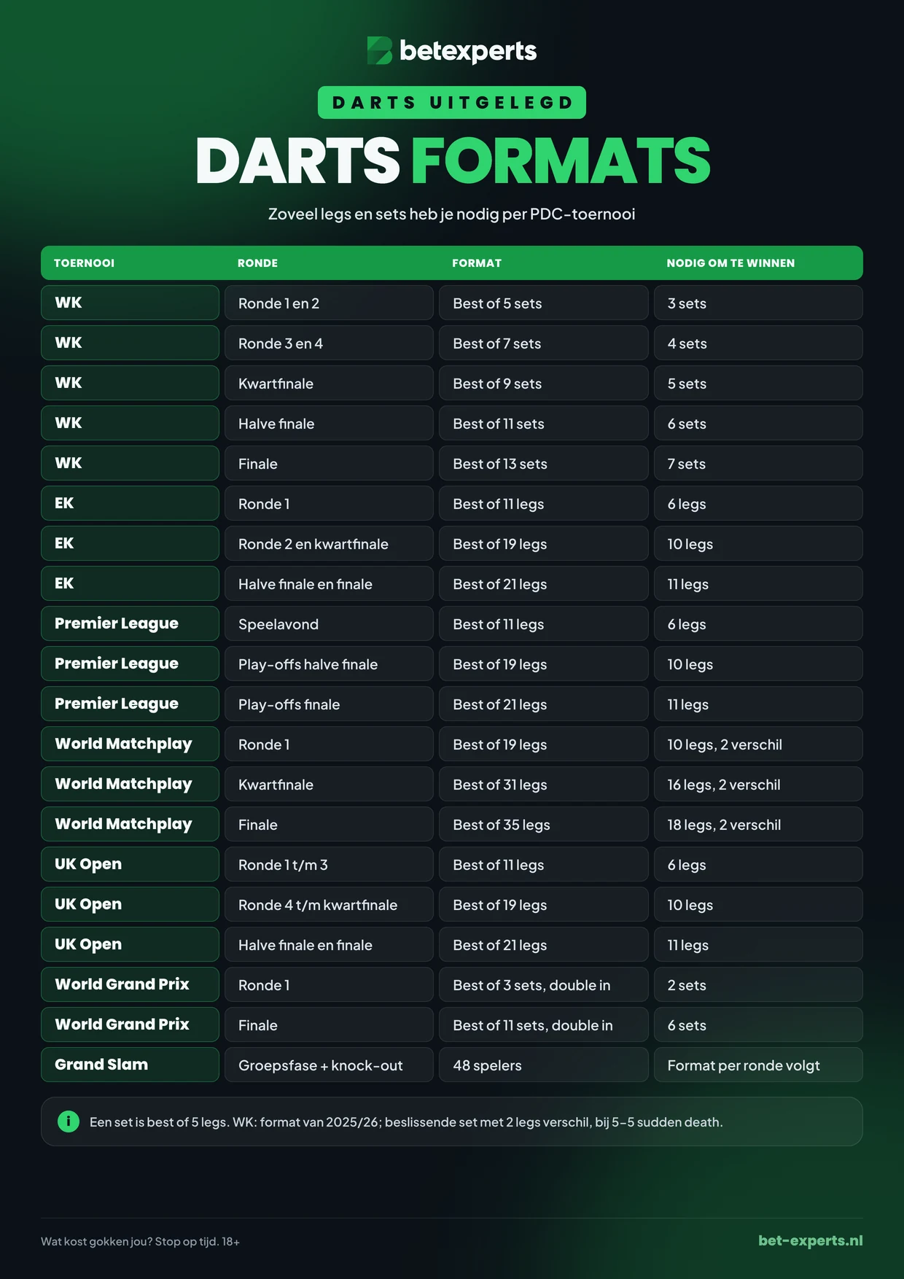Pick the 'Best of 9 sets' cell

click(x=543, y=383)
